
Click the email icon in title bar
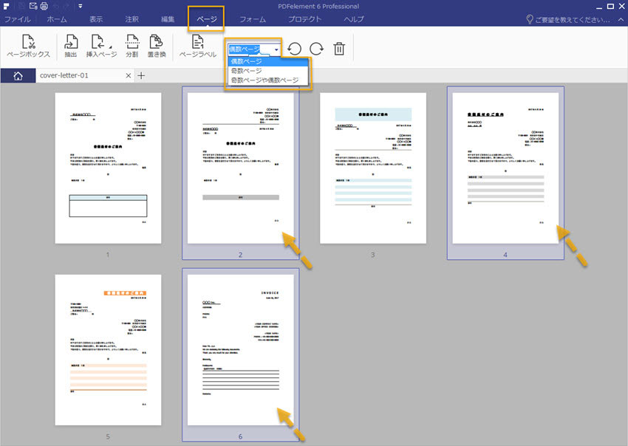click(x=34, y=6)
